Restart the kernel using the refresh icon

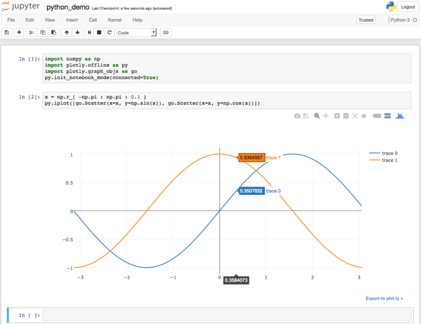(x=109, y=32)
